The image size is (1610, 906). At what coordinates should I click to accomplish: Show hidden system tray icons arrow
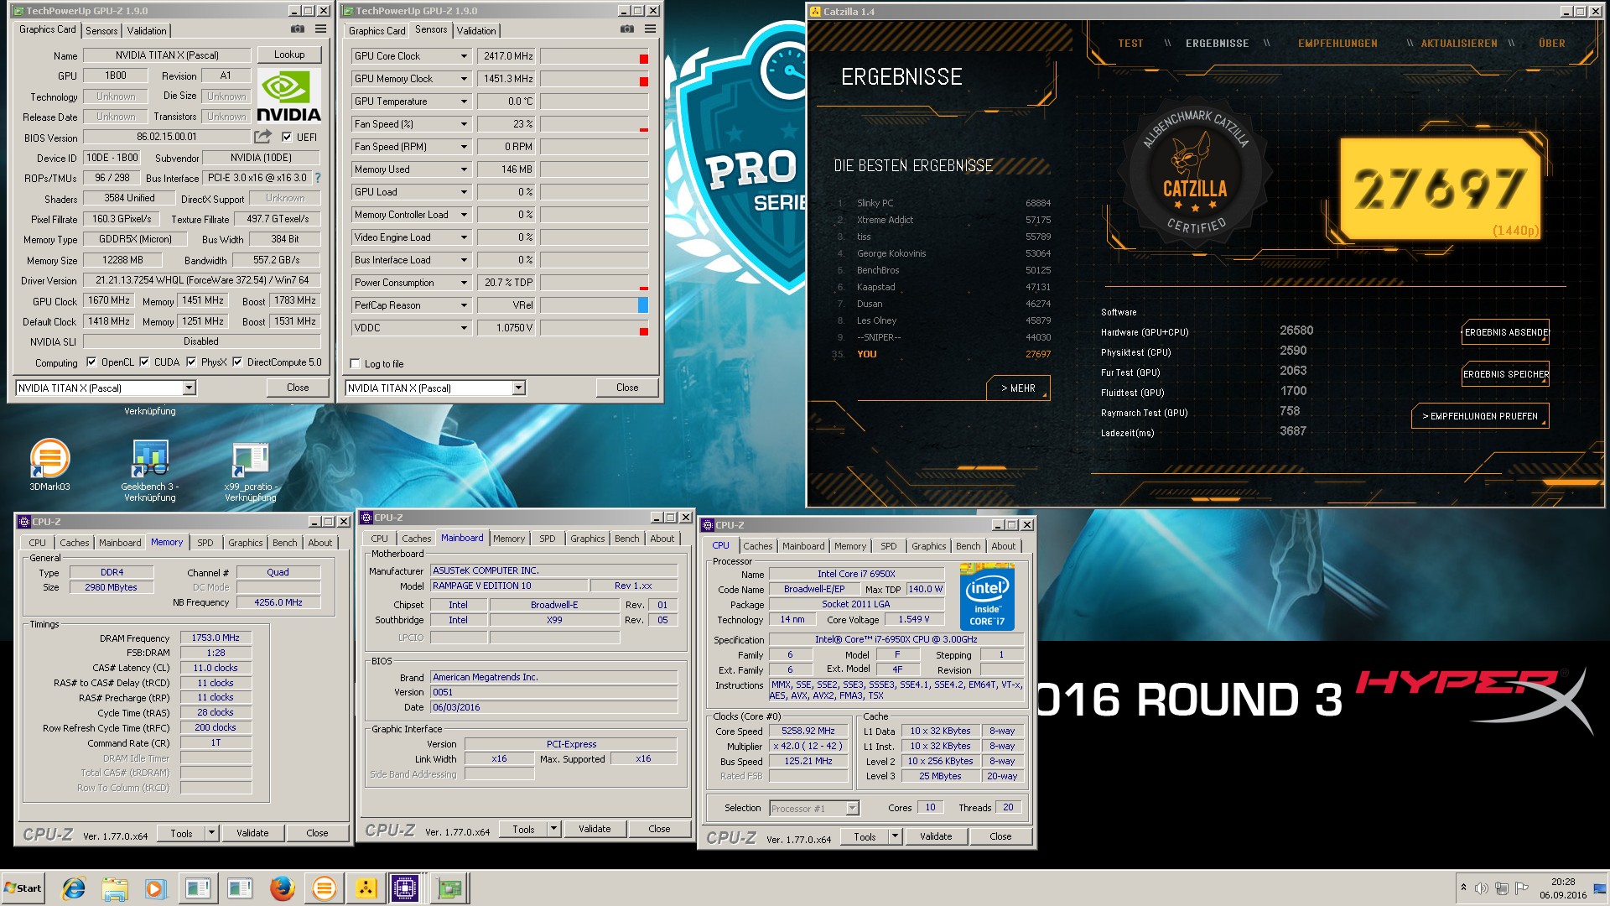tap(1463, 888)
